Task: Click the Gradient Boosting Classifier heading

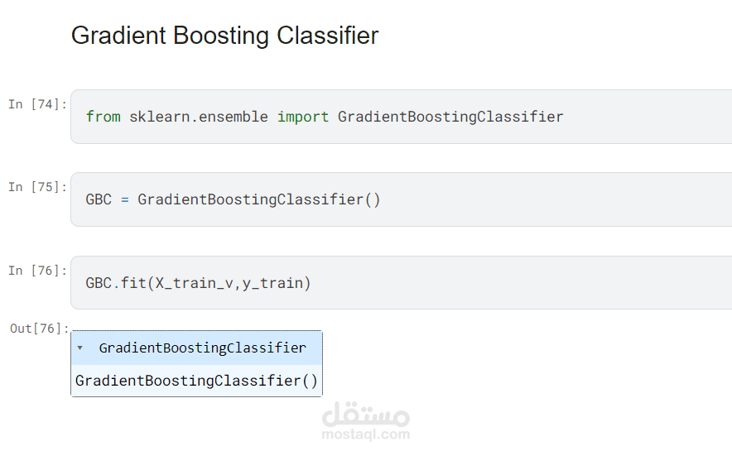Action: point(224,36)
